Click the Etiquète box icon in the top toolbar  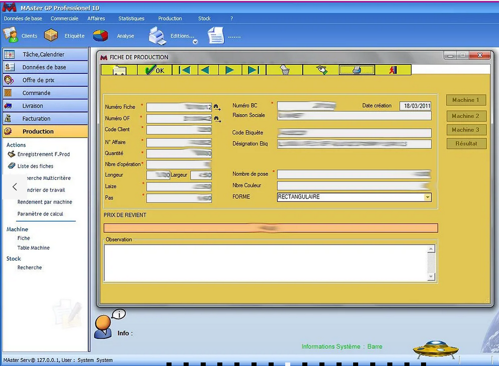(51, 36)
